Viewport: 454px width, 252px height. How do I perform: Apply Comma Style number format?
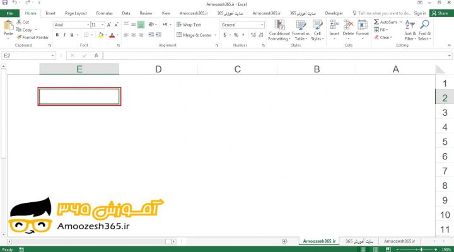243,35
